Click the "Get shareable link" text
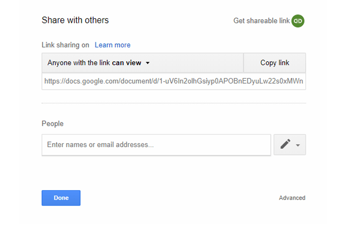Image resolution: width=339 pixels, height=239 pixels. click(x=261, y=21)
